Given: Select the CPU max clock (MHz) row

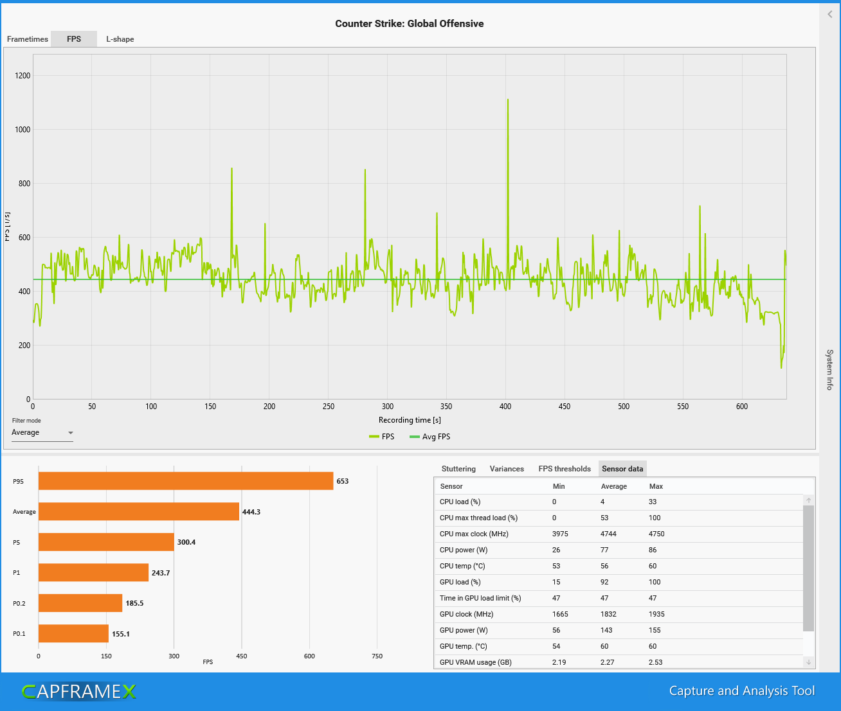Looking at the screenshot, I should pos(619,534).
